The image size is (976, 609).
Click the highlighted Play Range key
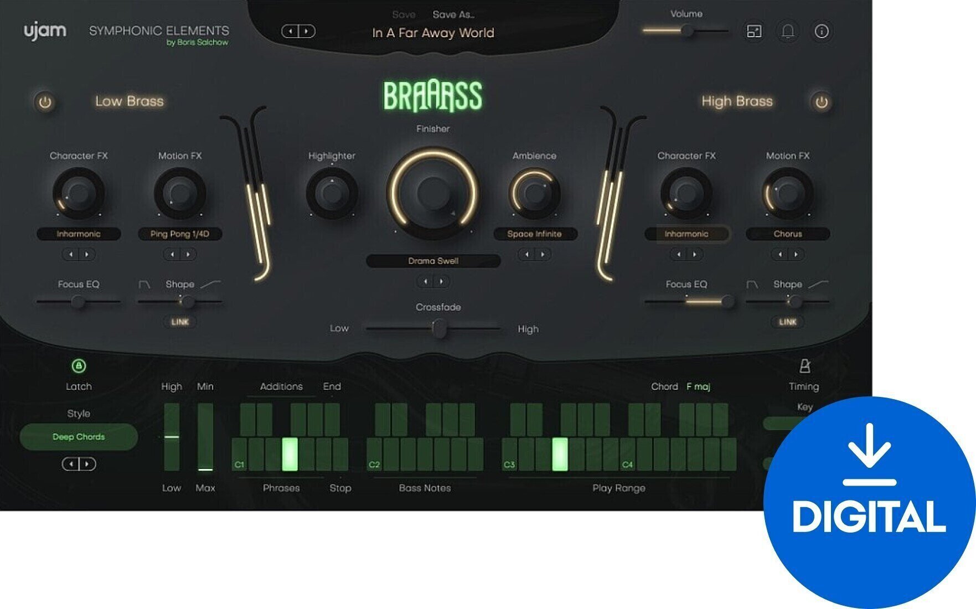560,455
